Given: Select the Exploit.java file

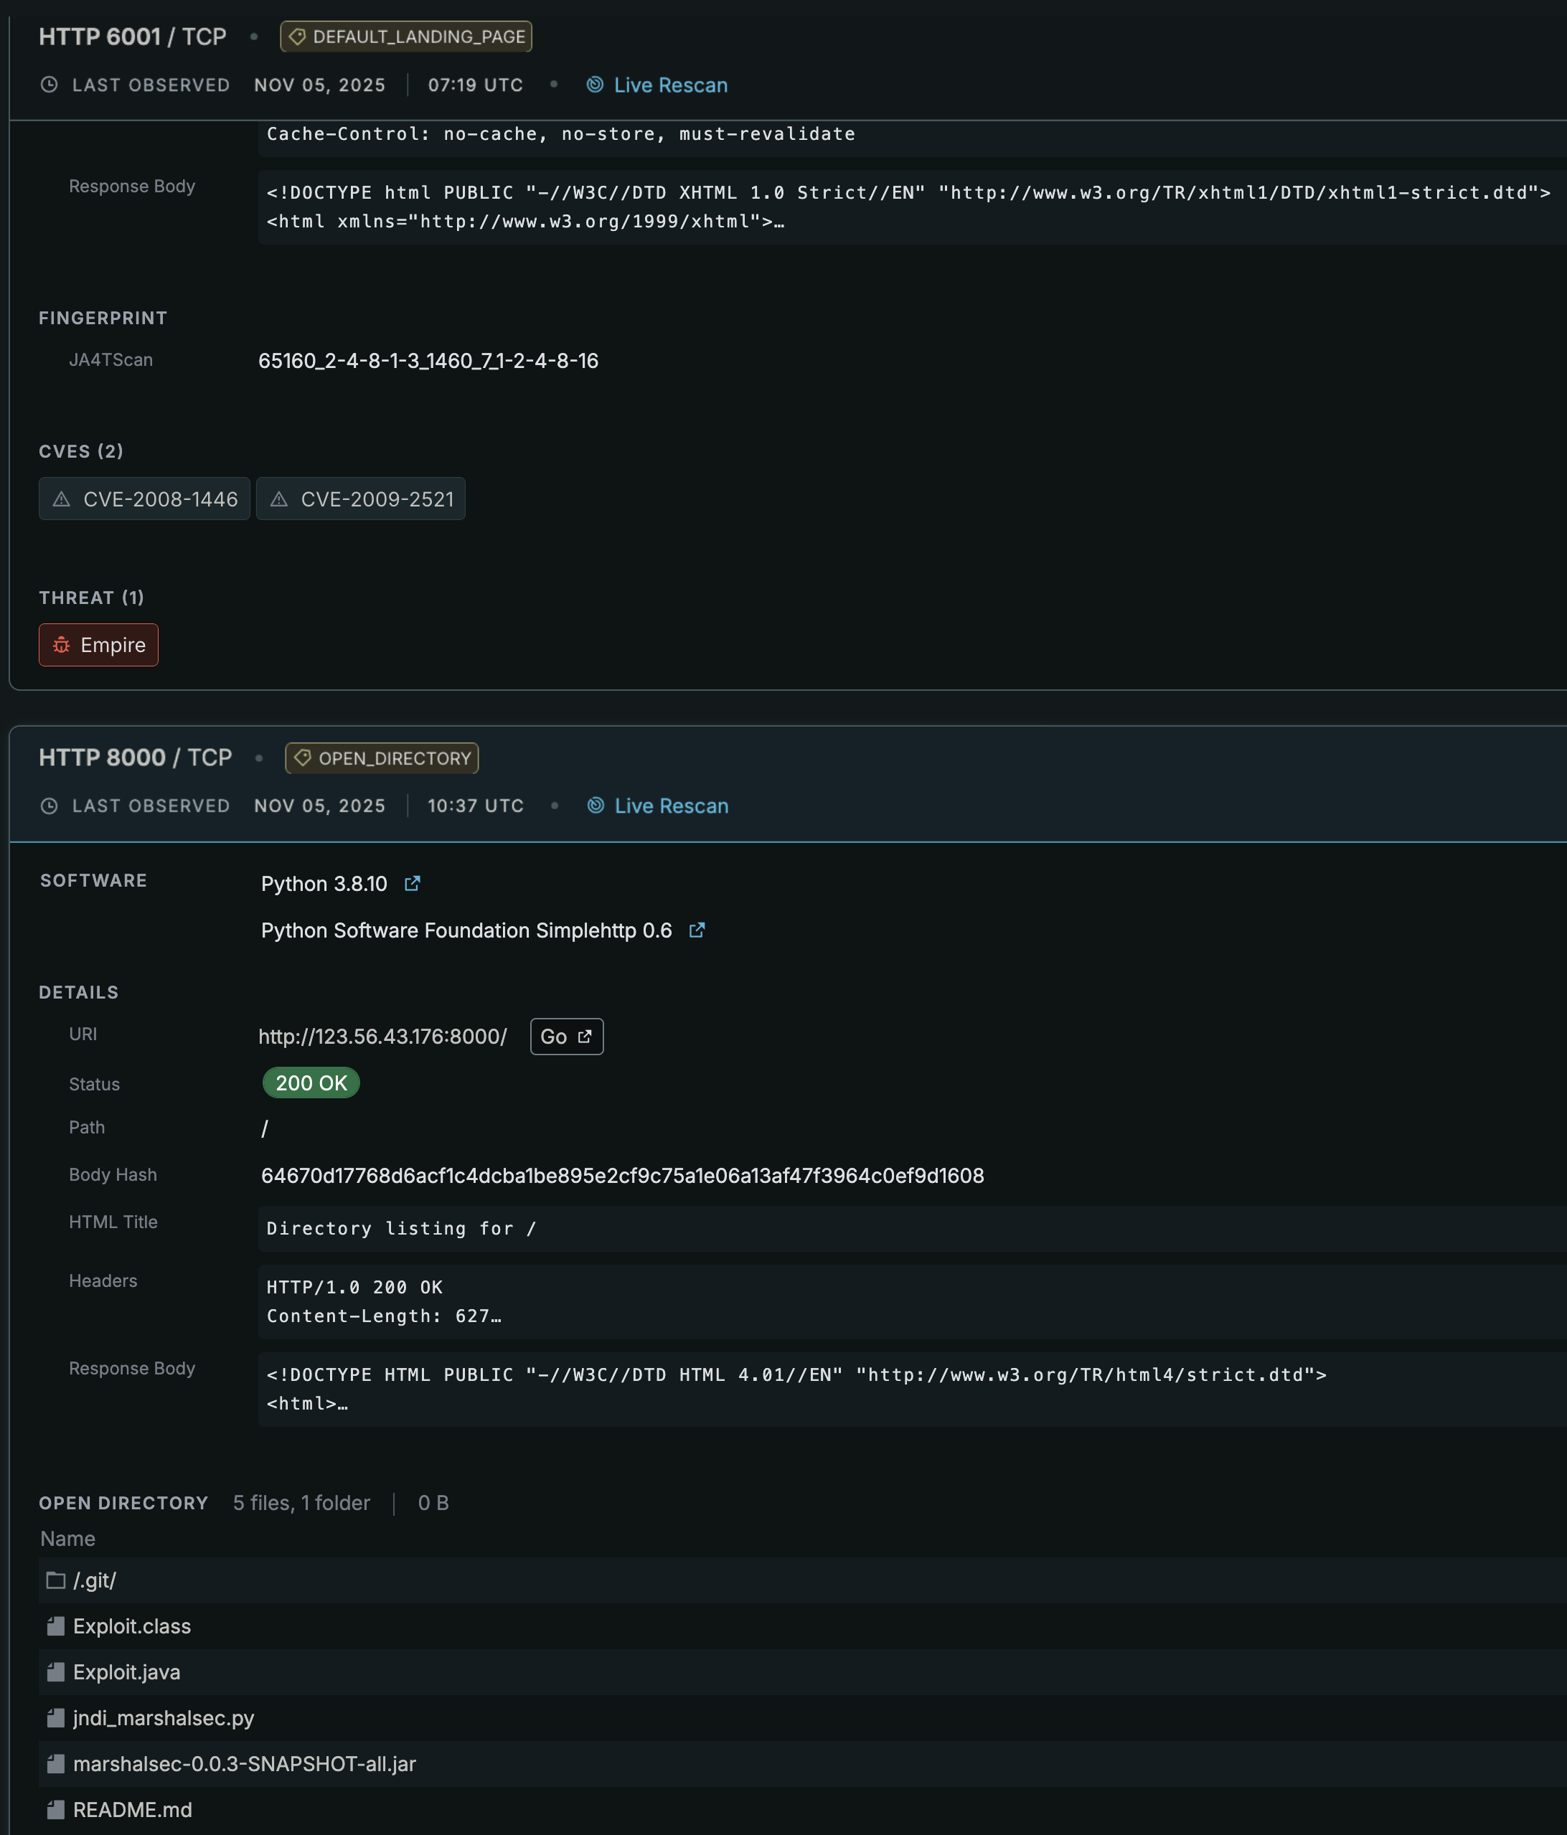Looking at the screenshot, I should point(127,1673).
